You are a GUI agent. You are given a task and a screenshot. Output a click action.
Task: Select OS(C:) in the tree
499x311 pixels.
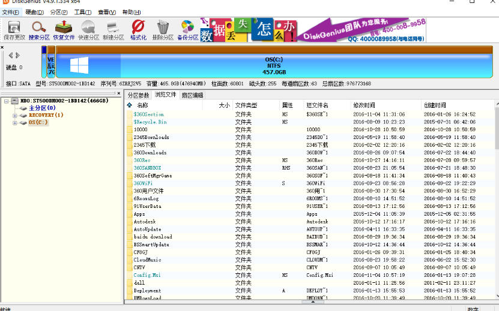point(38,122)
